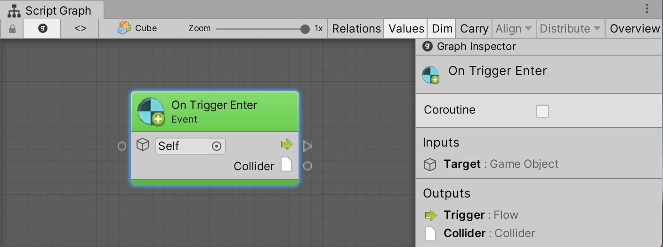This screenshot has height=247, width=663.
Task: Toggle the Dim option in toolbar
Action: (x=442, y=29)
